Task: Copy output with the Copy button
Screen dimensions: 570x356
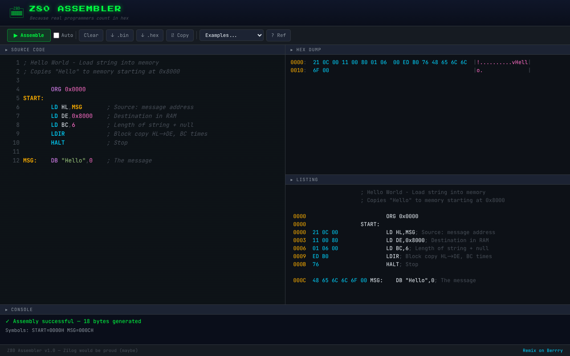Action: tap(180, 36)
